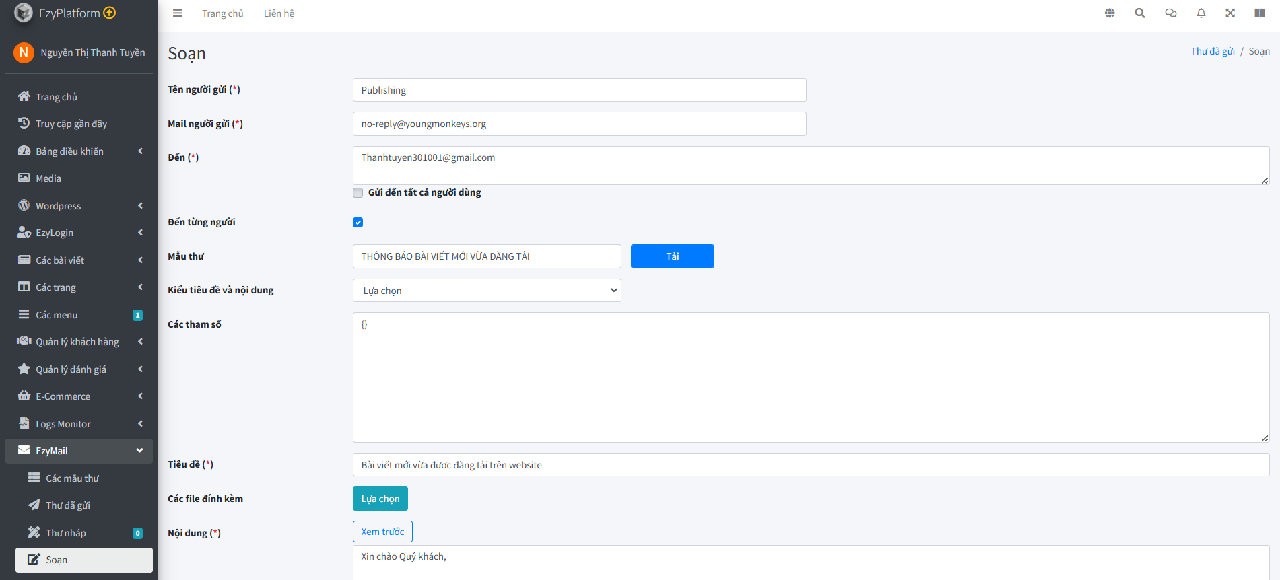
Task: Focus the Tên người gửi input field
Action: tap(580, 90)
